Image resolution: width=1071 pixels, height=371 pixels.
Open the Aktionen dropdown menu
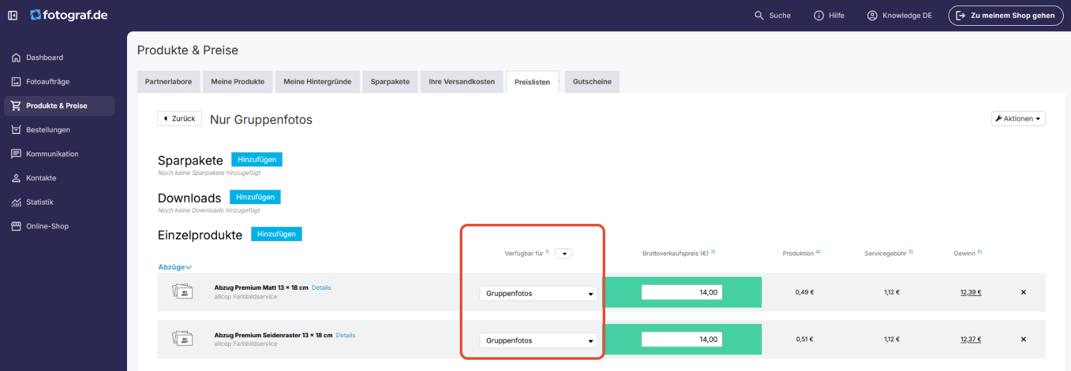[1018, 119]
